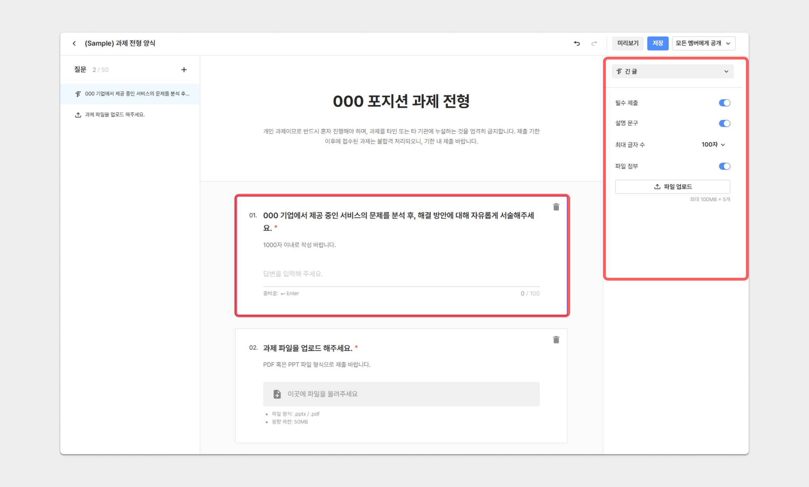Click the back arrow next to form title
The height and width of the screenshot is (487, 809).
point(74,43)
